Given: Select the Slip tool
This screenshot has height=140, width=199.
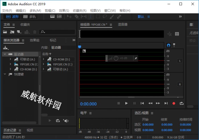Looking at the screenshot, I should point(83,16).
